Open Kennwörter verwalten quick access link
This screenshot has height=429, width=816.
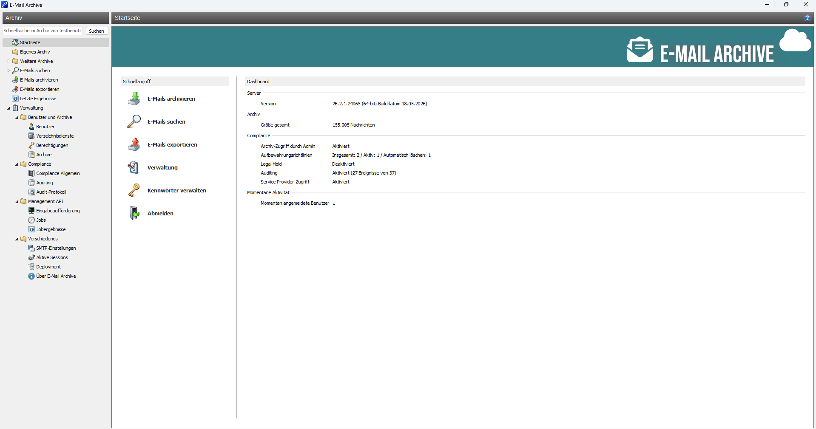coord(176,191)
